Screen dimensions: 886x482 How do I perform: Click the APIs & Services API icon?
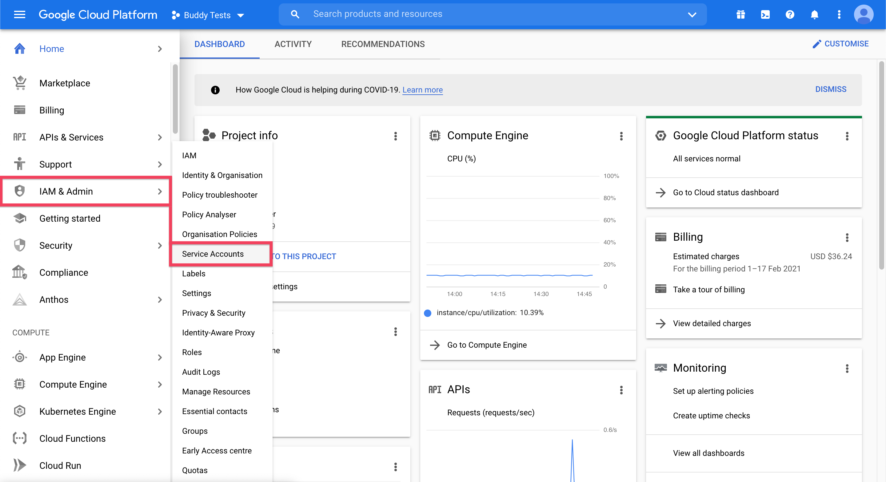coord(20,137)
